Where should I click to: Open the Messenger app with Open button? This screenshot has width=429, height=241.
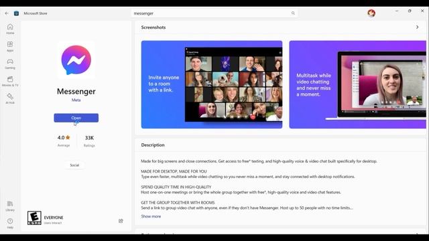pyautogui.click(x=76, y=118)
